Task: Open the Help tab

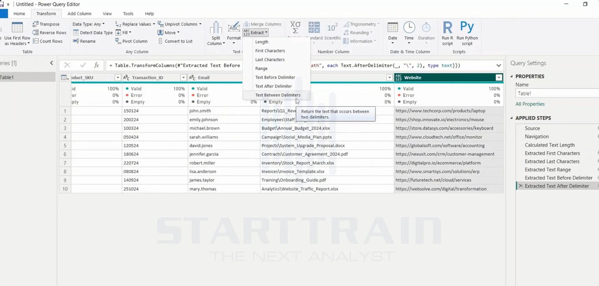Action: [149, 14]
